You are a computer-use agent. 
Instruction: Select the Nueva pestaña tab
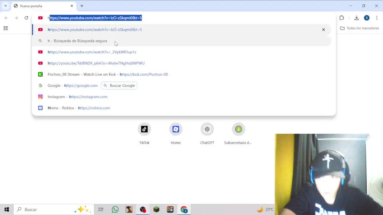44,6
